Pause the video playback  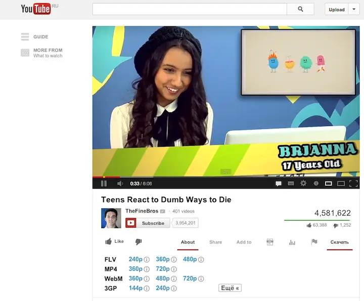click(104, 184)
